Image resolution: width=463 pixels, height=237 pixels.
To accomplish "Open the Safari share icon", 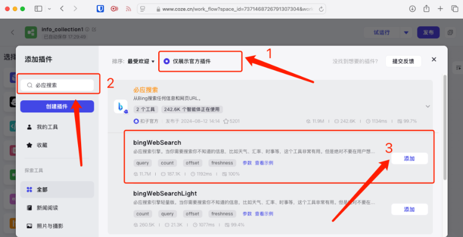I will (426, 9).
